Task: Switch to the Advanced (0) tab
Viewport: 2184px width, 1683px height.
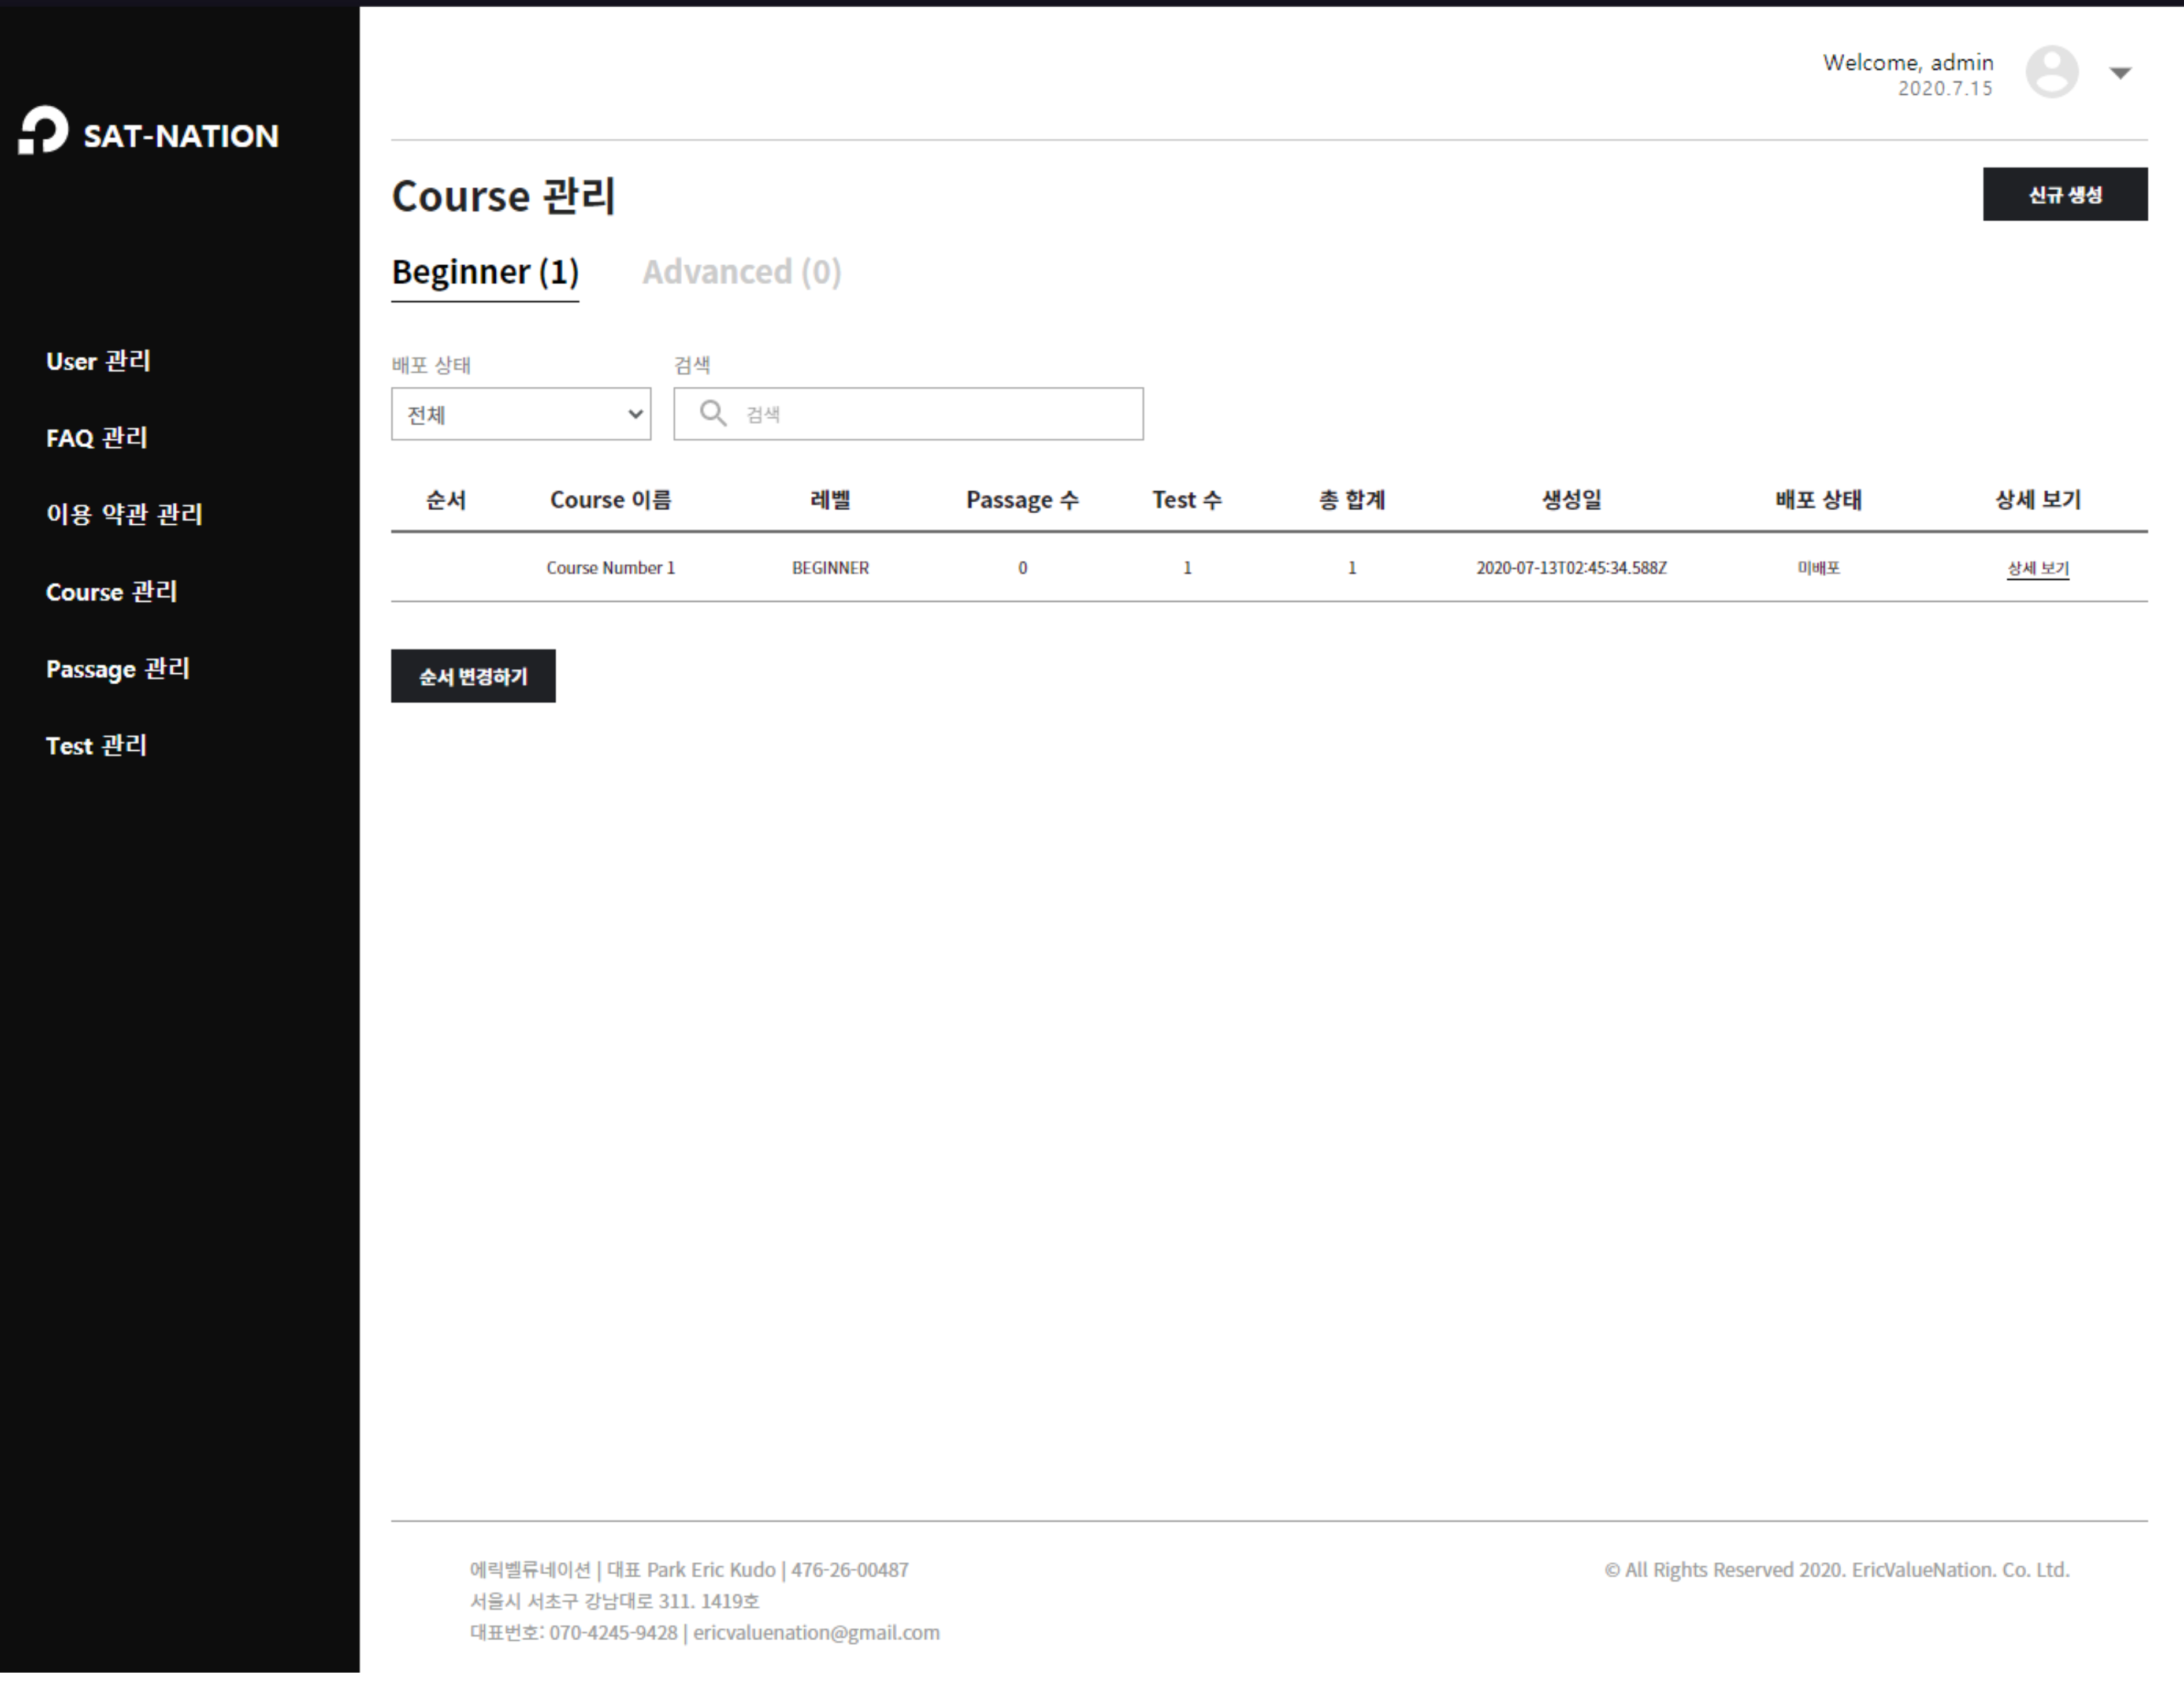Action: (741, 272)
